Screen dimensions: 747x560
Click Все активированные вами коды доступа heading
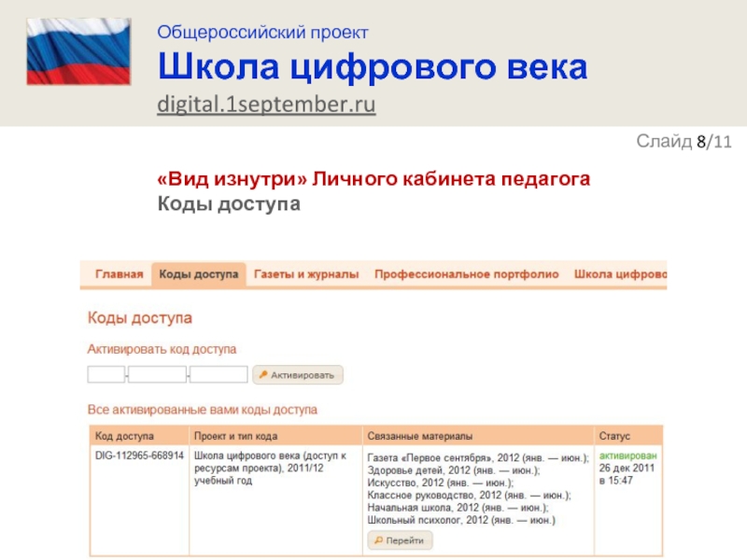203,410
